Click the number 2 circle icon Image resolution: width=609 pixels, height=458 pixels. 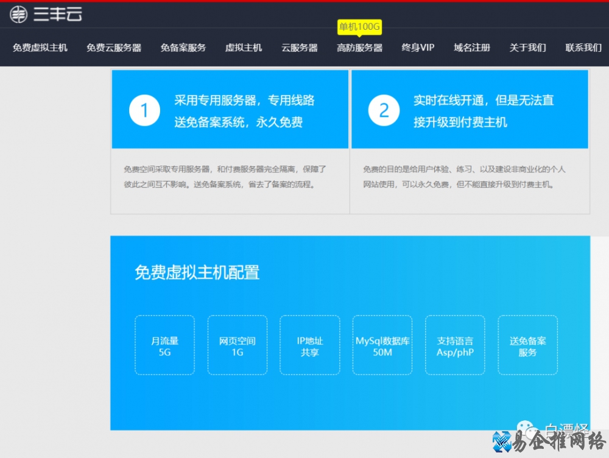(384, 110)
